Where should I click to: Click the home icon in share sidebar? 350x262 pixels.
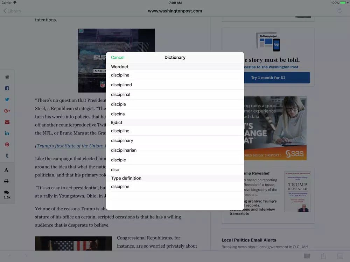click(7, 77)
